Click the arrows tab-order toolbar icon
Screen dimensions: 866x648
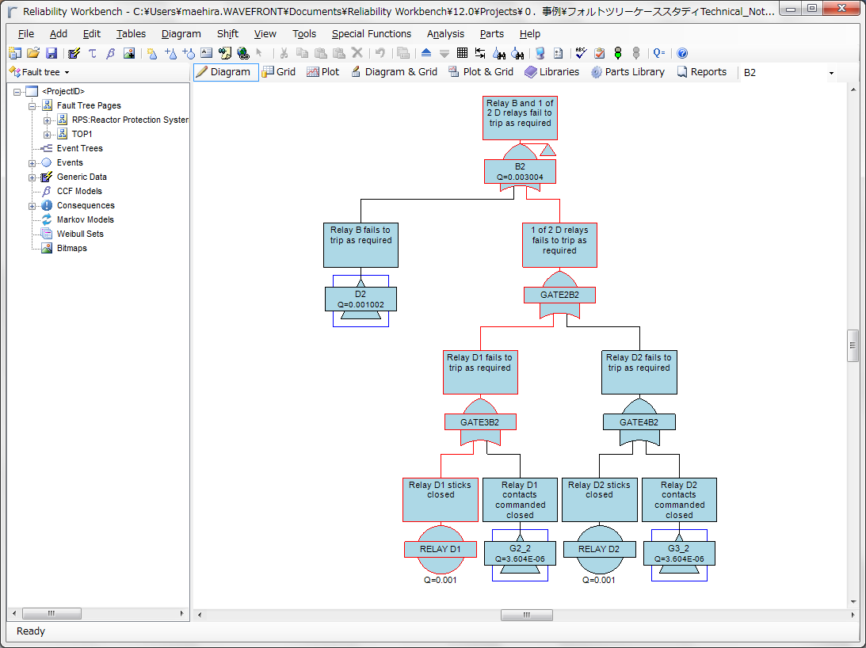(480, 53)
